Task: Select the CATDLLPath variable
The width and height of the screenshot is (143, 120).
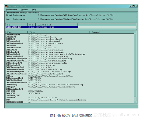Action: pos(11,37)
